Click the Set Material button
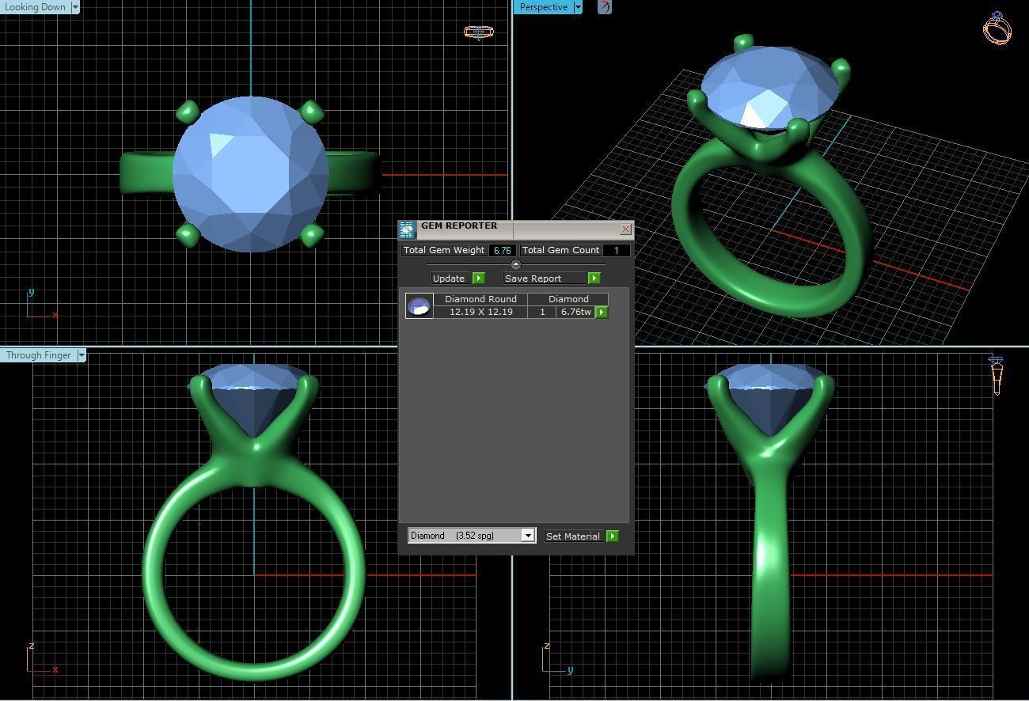The width and height of the screenshot is (1029, 701). click(x=573, y=536)
